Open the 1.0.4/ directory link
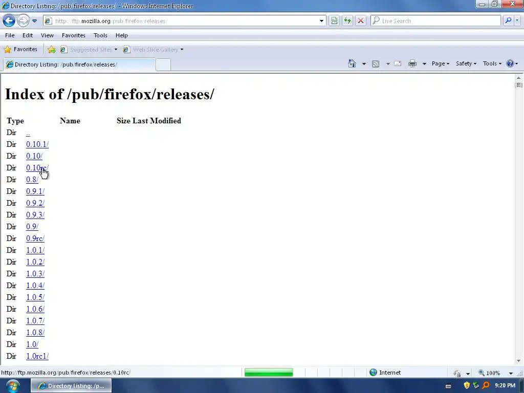The image size is (524, 393). (x=35, y=286)
